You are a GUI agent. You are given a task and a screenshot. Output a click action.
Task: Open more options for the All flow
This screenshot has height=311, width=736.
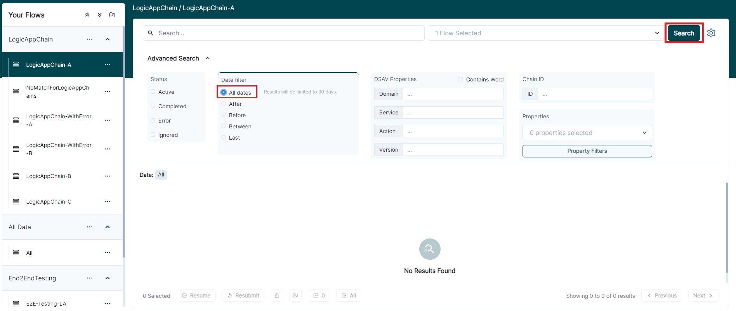tap(108, 252)
